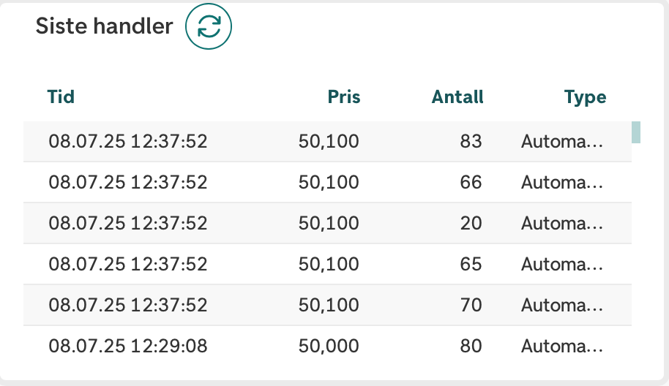The image size is (669, 386).
Task: Click the scrollbar thumb of trades table
Action: click(x=636, y=132)
